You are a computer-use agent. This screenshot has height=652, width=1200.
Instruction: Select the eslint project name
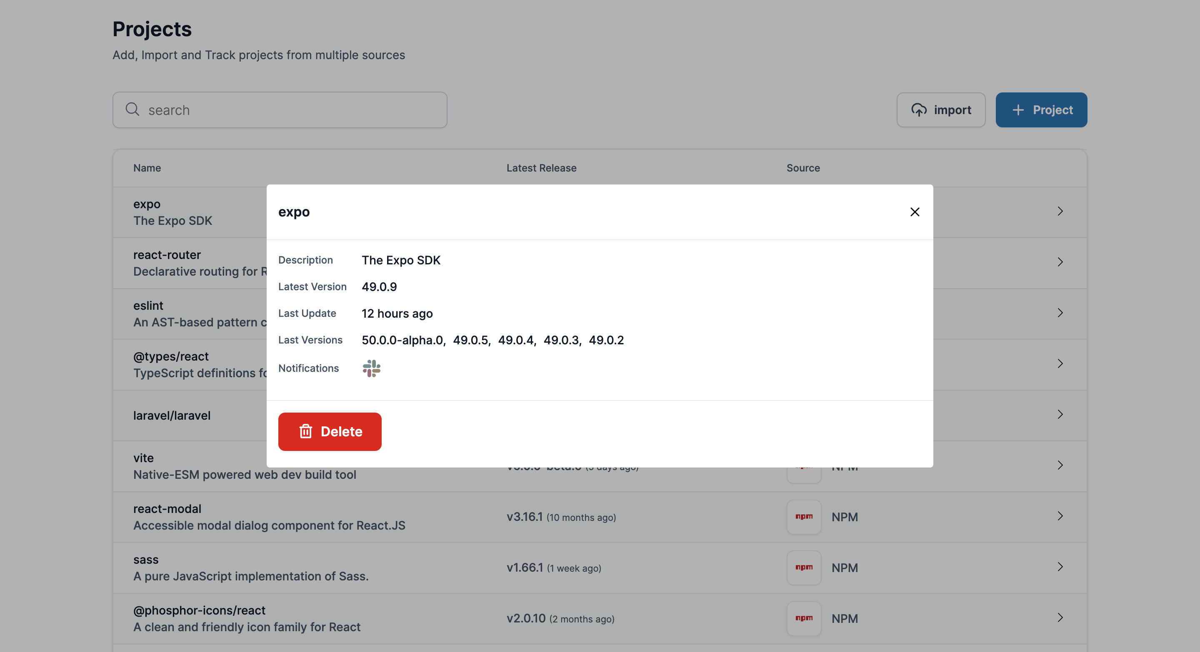pos(148,305)
